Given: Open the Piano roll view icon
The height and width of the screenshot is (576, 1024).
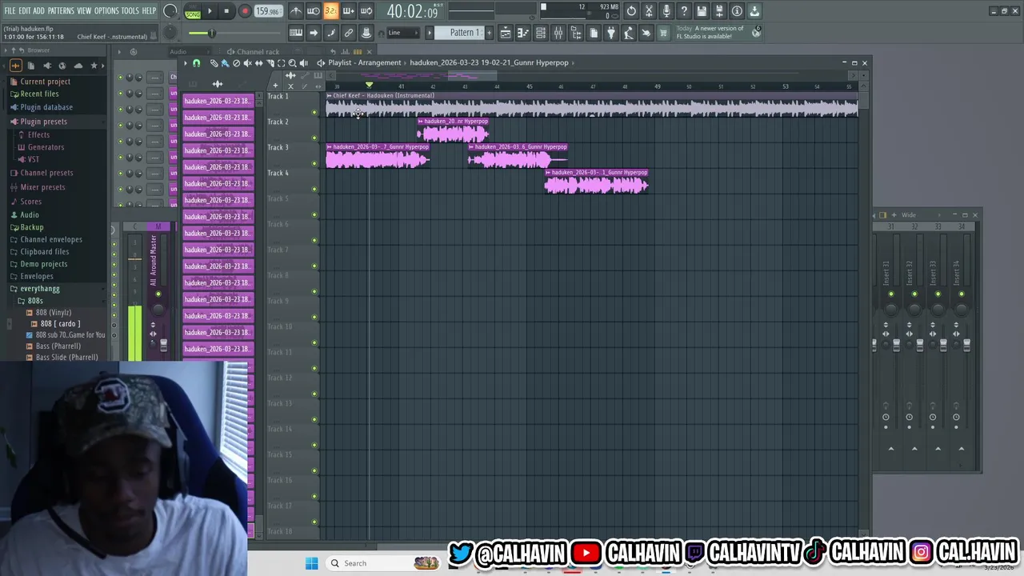Looking at the screenshot, I should tap(523, 33).
